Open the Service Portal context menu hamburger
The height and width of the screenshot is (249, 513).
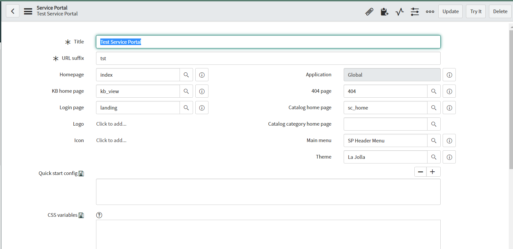(28, 11)
